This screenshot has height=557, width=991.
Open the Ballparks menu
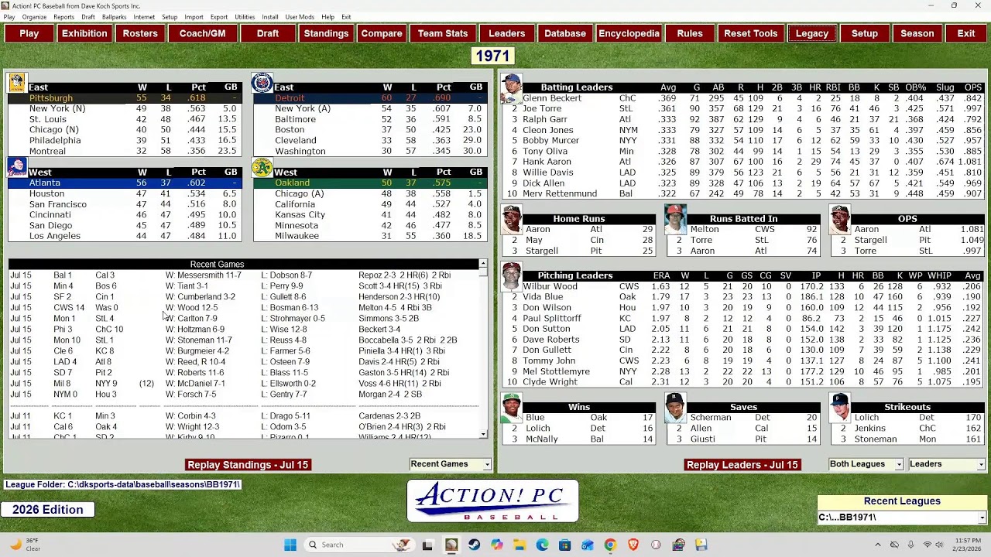click(x=114, y=17)
